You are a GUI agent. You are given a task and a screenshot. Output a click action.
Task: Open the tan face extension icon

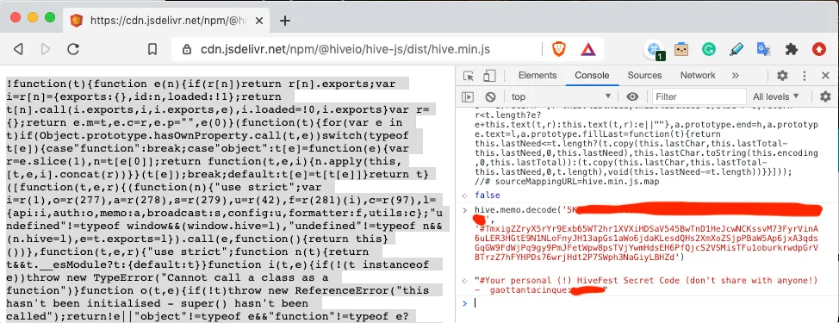point(681,49)
